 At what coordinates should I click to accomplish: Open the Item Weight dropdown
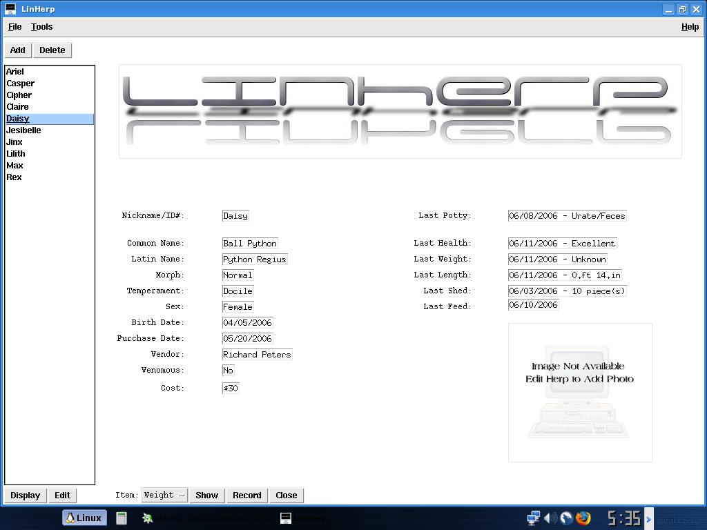(164, 495)
